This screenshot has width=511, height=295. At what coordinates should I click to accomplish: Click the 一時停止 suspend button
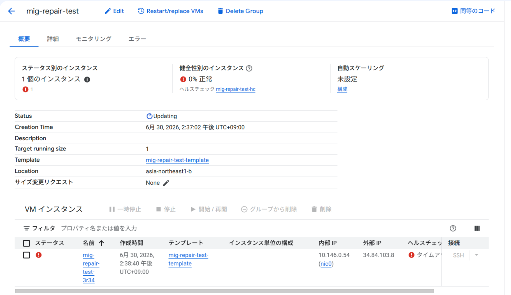[x=125, y=209]
